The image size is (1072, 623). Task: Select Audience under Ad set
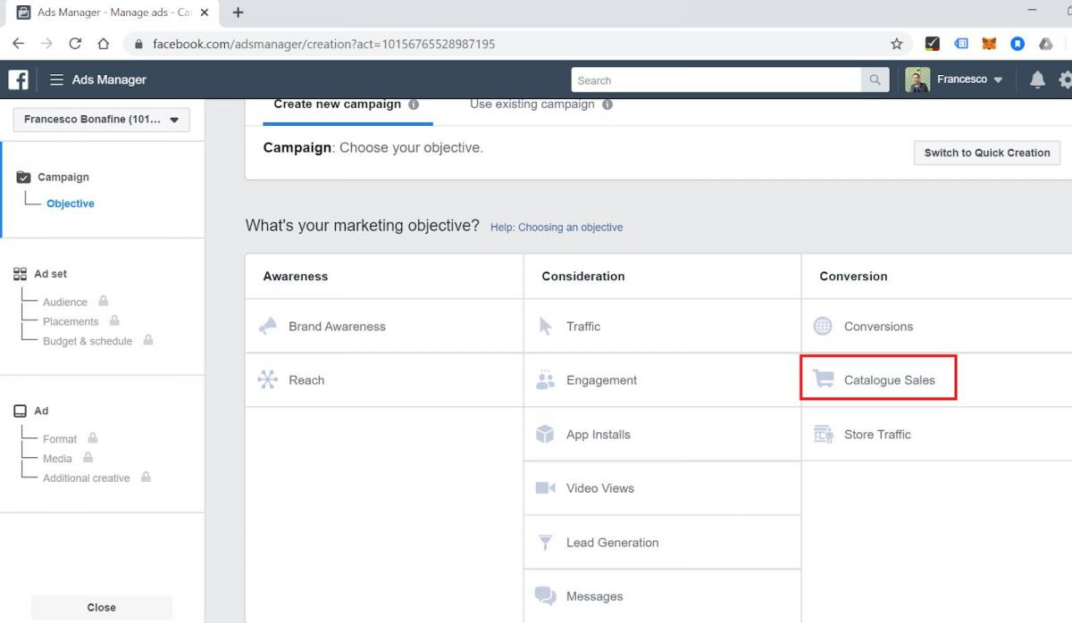pos(65,302)
